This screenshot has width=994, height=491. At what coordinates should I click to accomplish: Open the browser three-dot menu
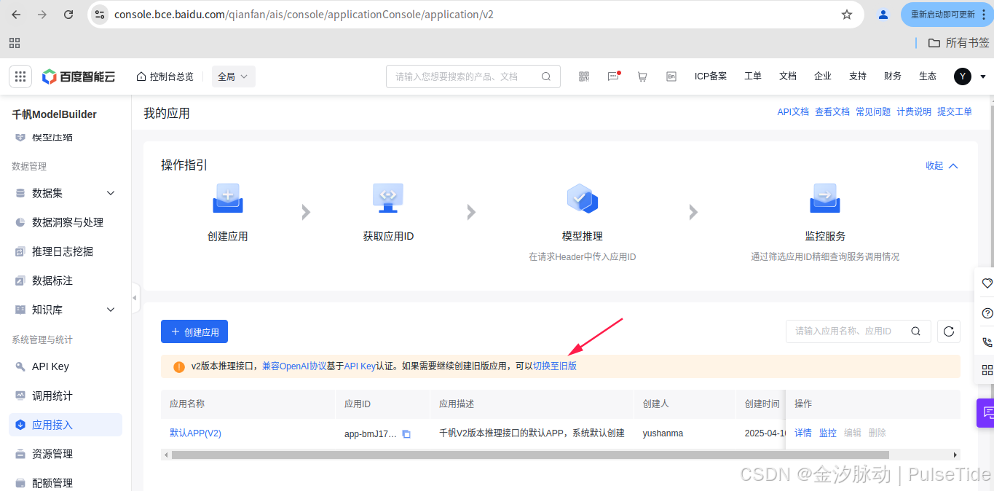984,15
